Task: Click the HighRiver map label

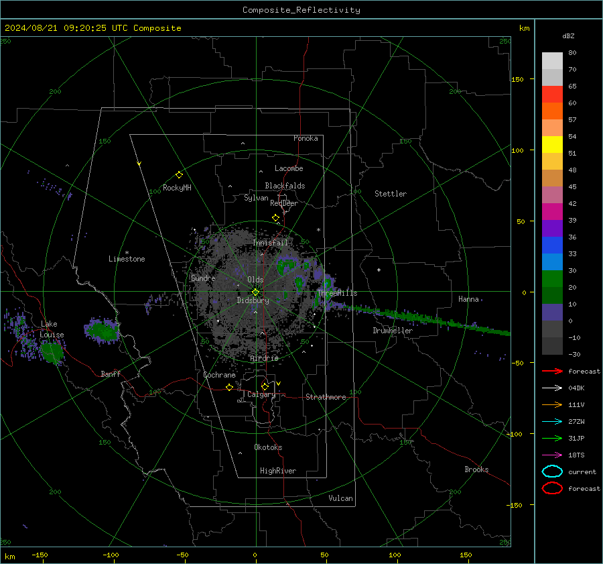Action: click(x=278, y=471)
